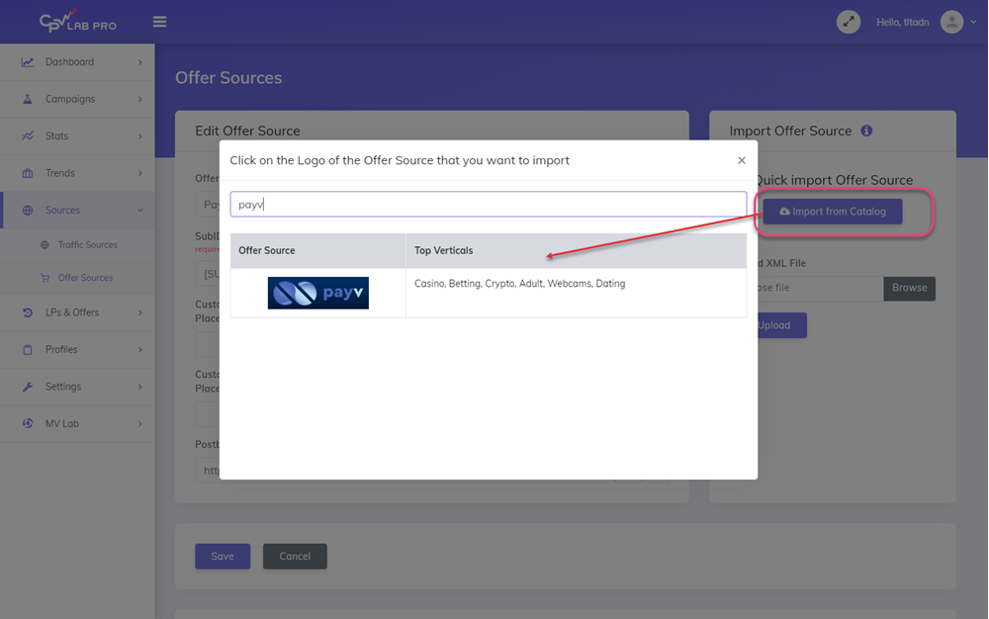Click the Upload button
This screenshot has height=619, width=989.
point(781,325)
